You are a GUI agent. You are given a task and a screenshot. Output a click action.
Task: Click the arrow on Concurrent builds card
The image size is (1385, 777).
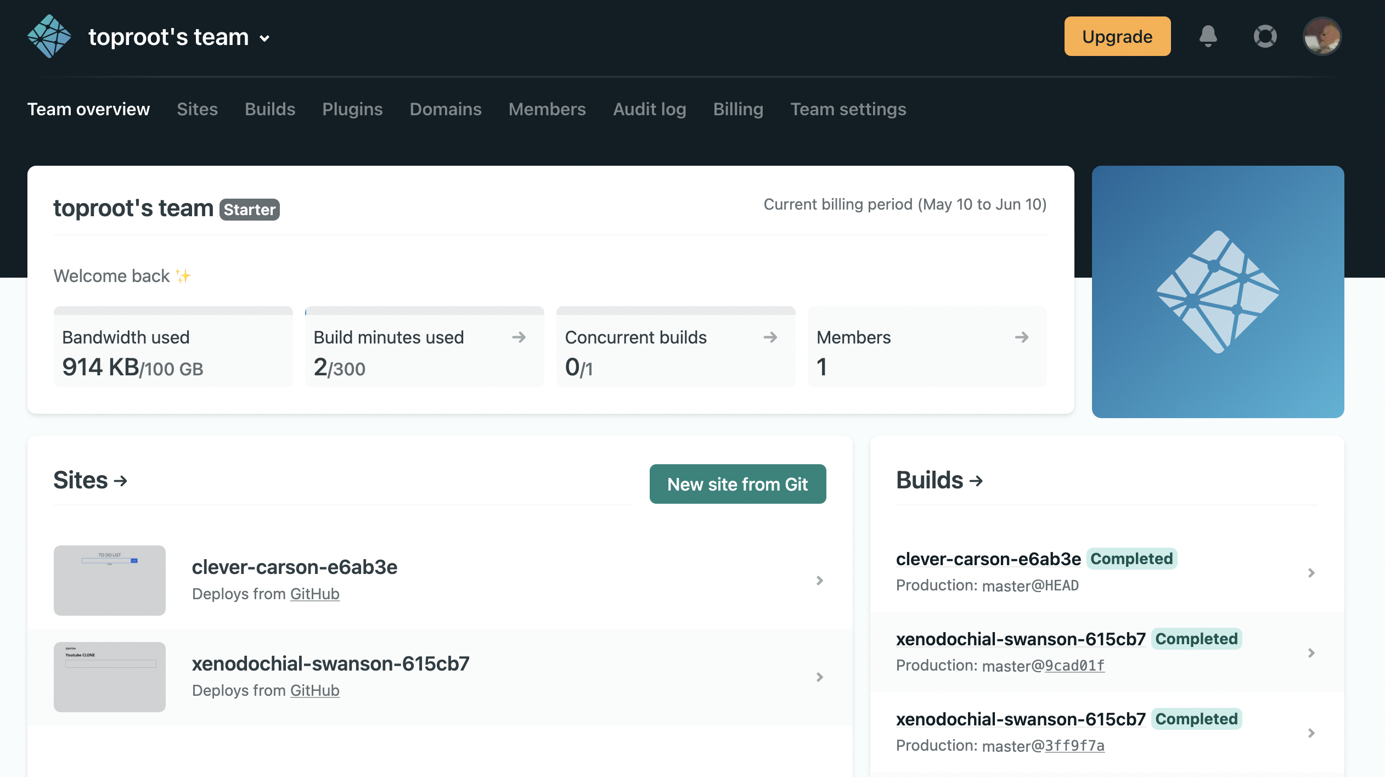click(770, 337)
